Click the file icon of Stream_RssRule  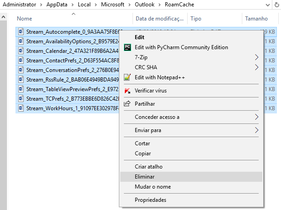pyautogui.click(x=21, y=80)
